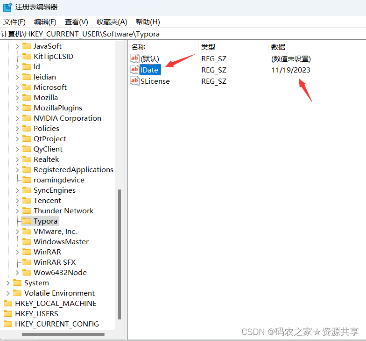Select the Tencent key label
The image size is (366, 341).
pos(48,201)
